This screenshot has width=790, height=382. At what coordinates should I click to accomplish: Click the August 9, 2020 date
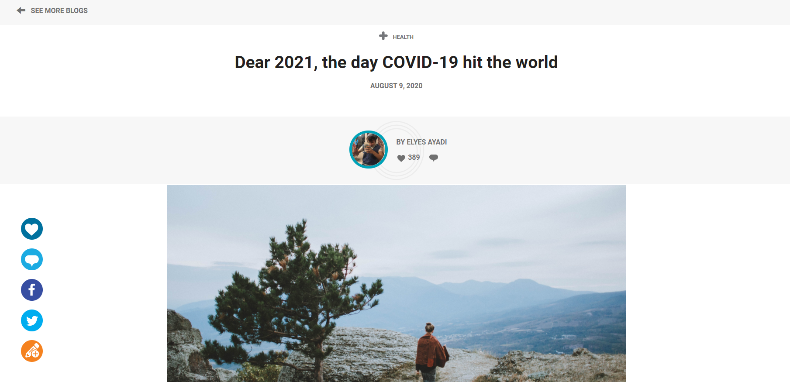(396, 86)
